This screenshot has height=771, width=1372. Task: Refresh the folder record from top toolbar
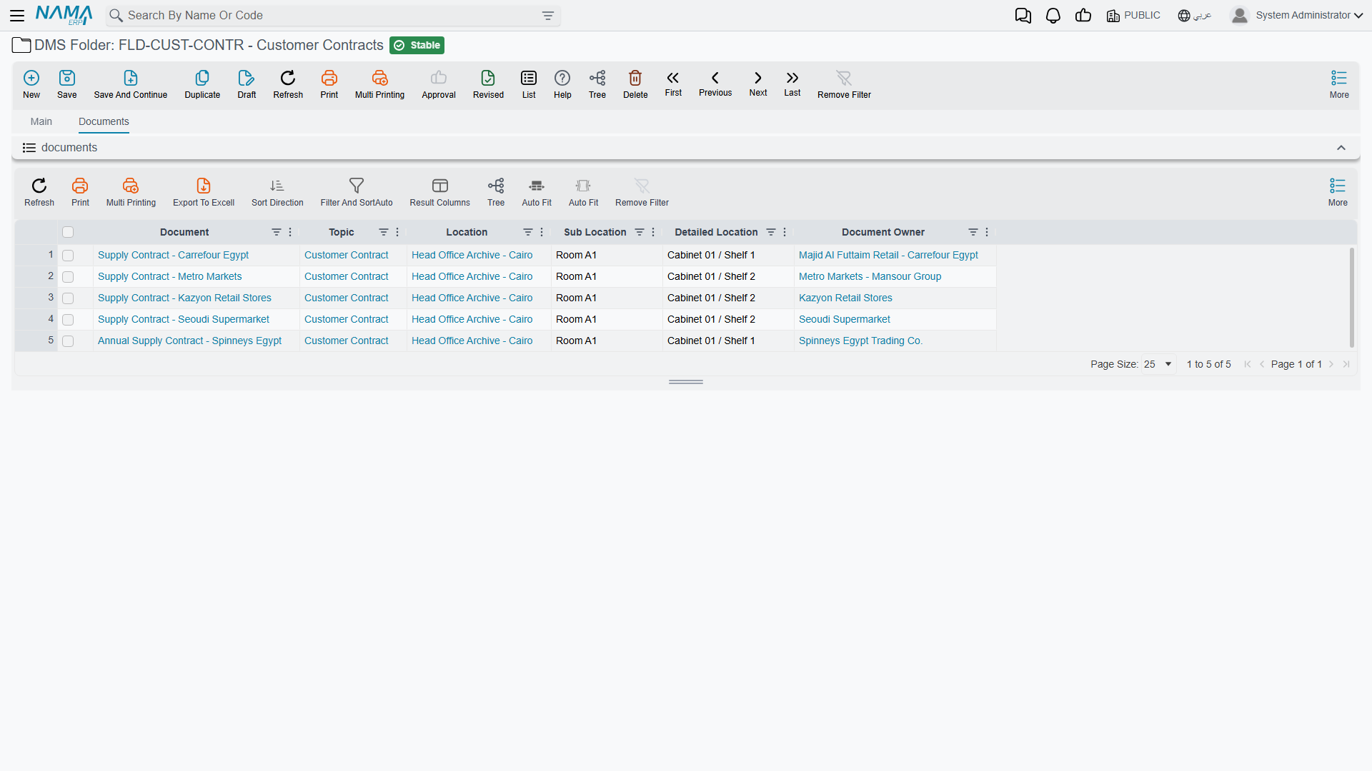click(288, 84)
